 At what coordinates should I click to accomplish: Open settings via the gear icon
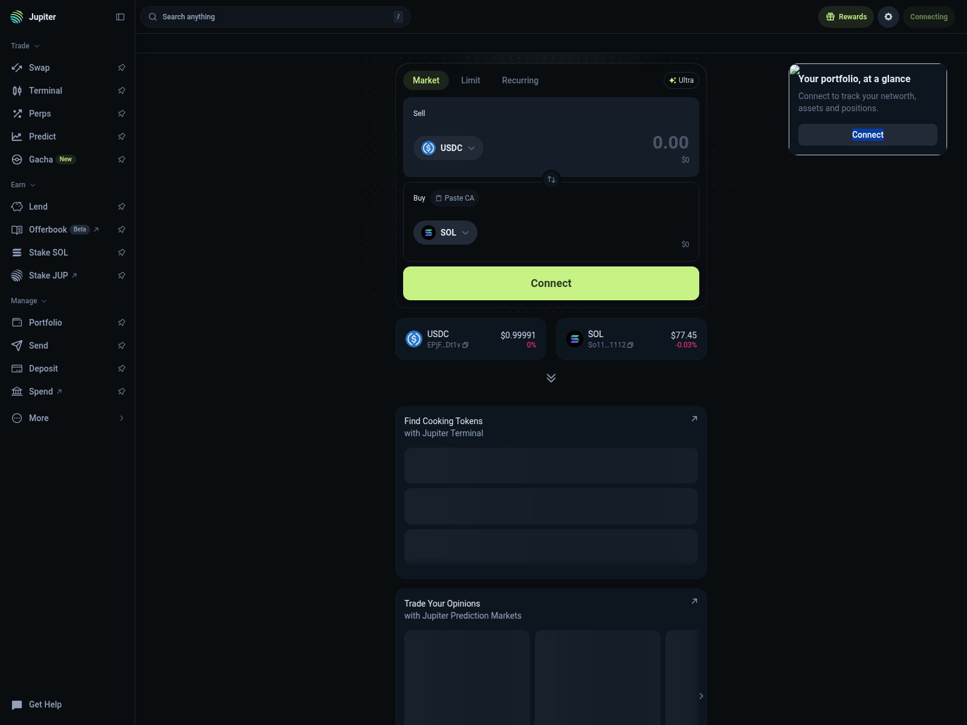coord(888,17)
